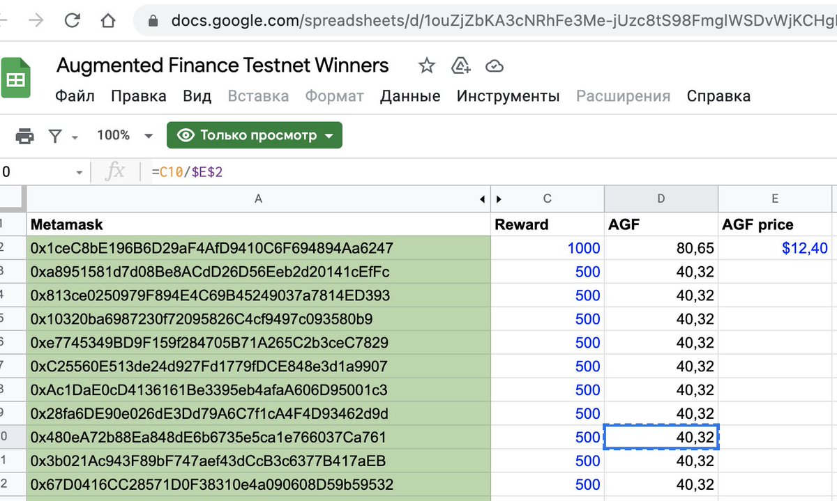Select address 0xC25560E513de24d927Fd1779fDCE848e3d1a9907
The image size is (837, 501).
click(x=259, y=367)
